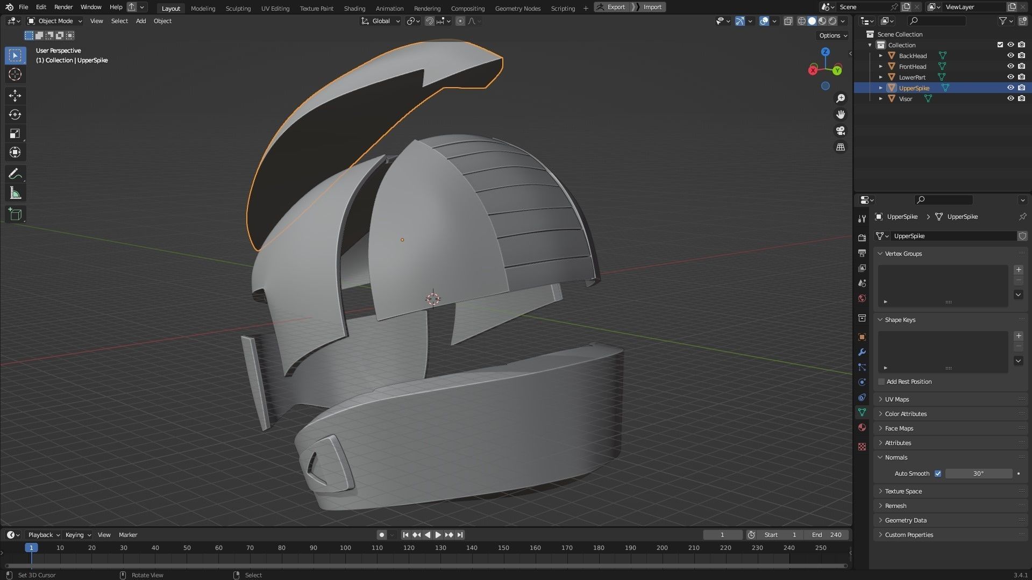Toggle camera view in viewport

(x=840, y=131)
